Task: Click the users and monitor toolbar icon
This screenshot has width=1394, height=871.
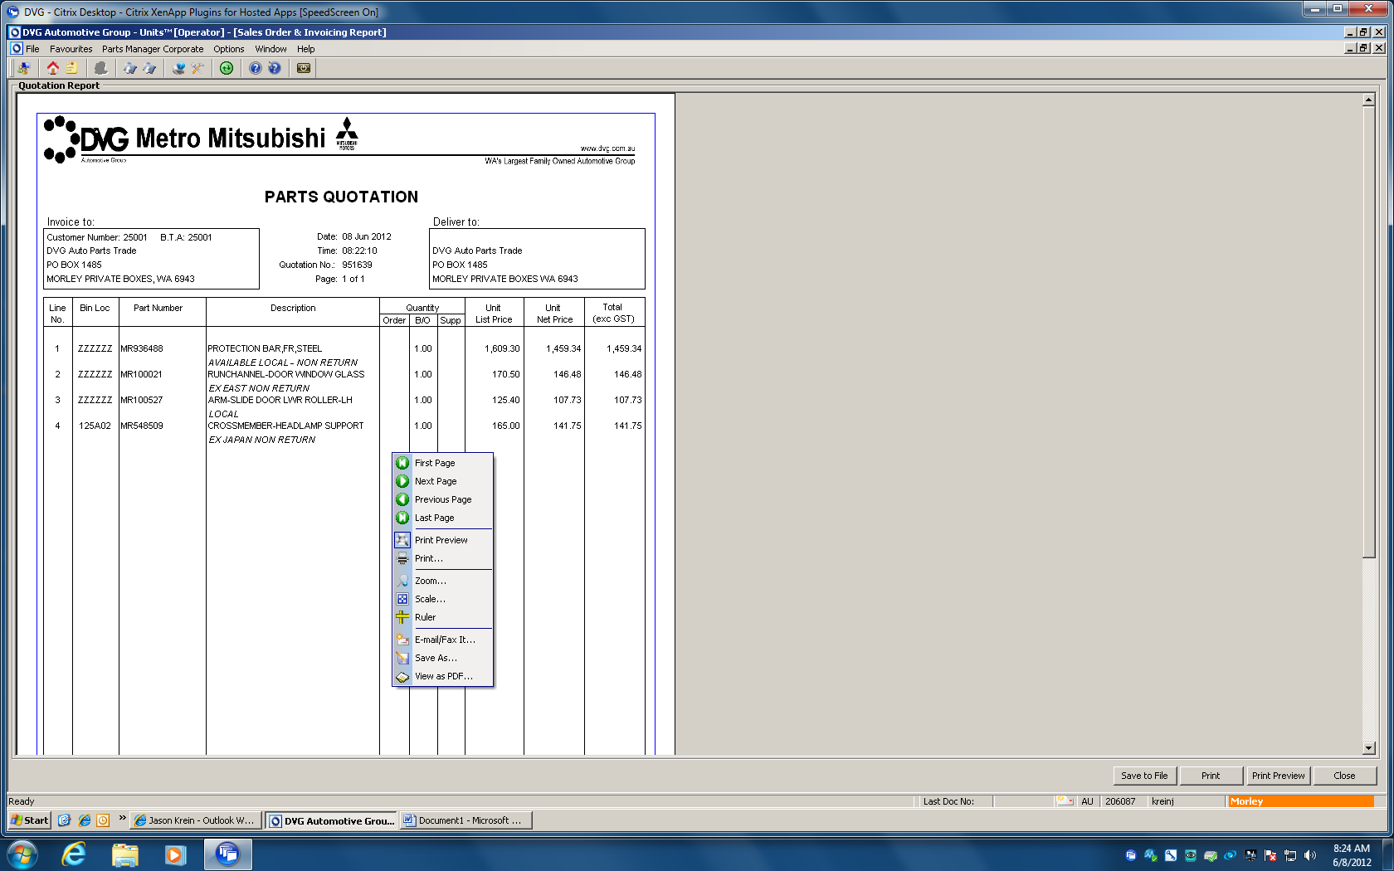Action: tap(24, 68)
